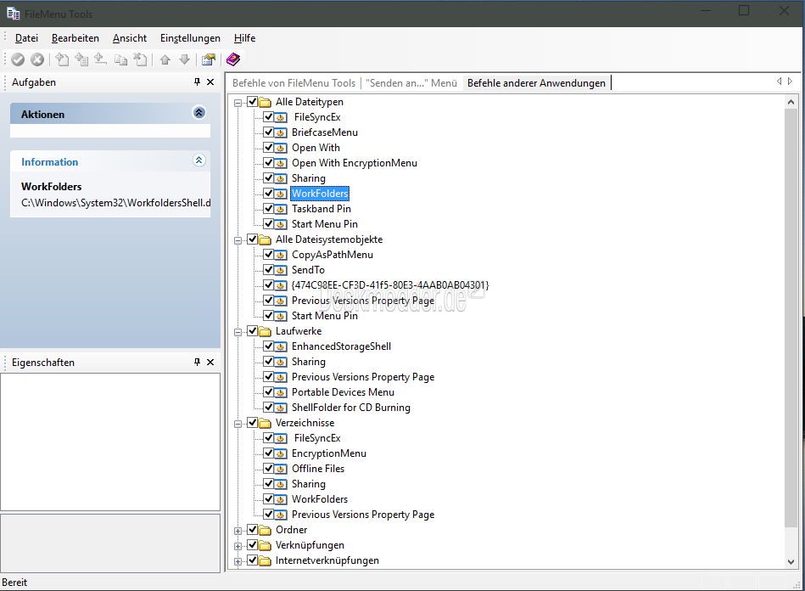Toggle the Ordner group checkbox
805x591 pixels.
coord(252,529)
